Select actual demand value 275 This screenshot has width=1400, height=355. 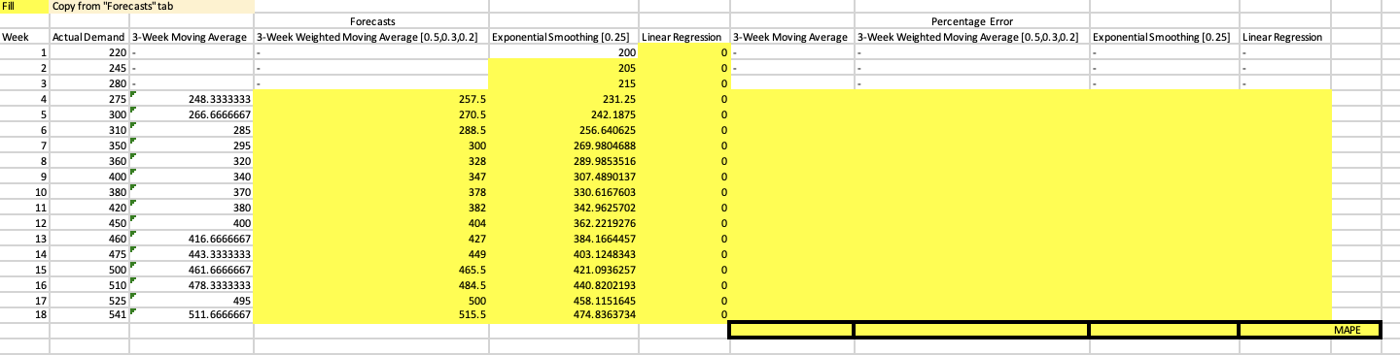point(89,98)
